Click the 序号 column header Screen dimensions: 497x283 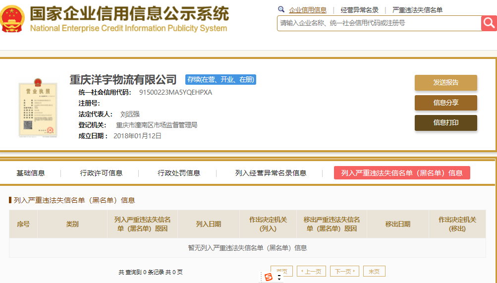(x=23, y=224)
